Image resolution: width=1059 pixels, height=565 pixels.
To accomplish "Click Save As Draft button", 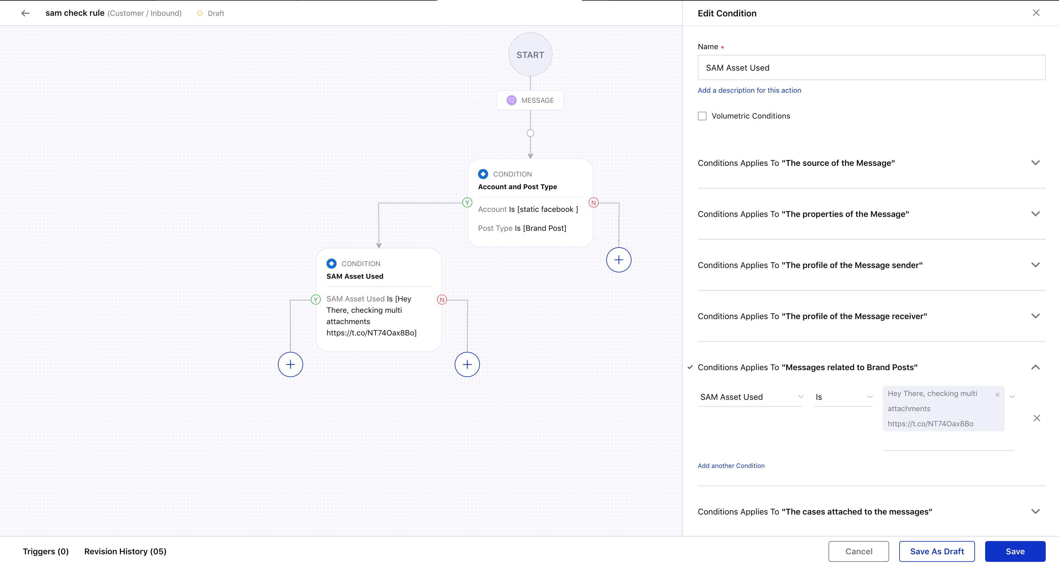I will click(936, 551).
